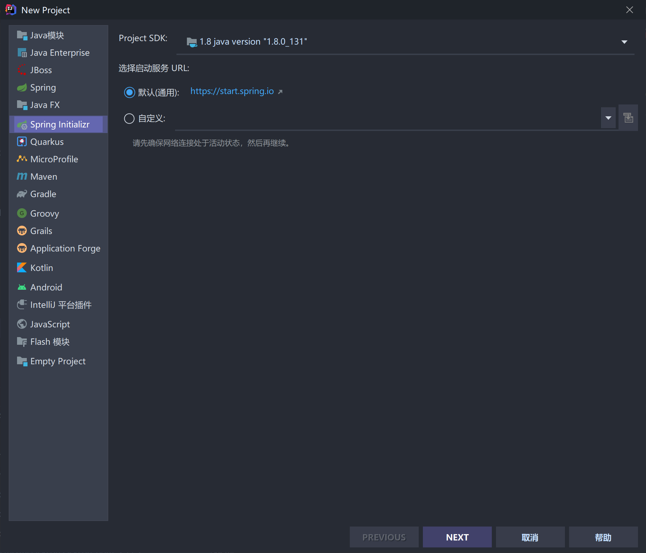Select the 自定义 radio button

click(x=129, y=119)
